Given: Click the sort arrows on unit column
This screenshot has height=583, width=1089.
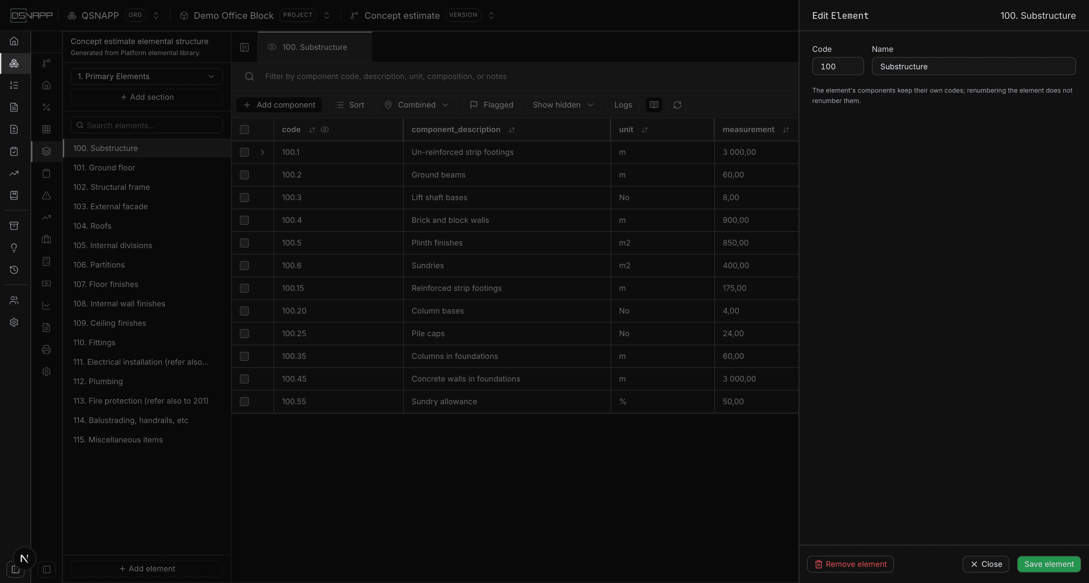Looking at the screenshot, I should coord(644,130).
